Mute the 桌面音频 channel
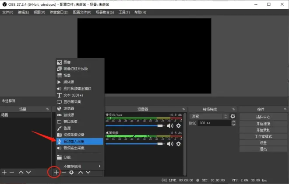Screen dimensions: 289x184 click(x=170, y=144)
